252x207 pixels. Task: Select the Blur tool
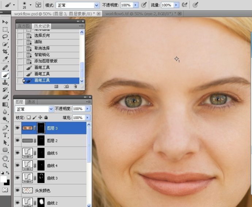(x=5, y=112)
